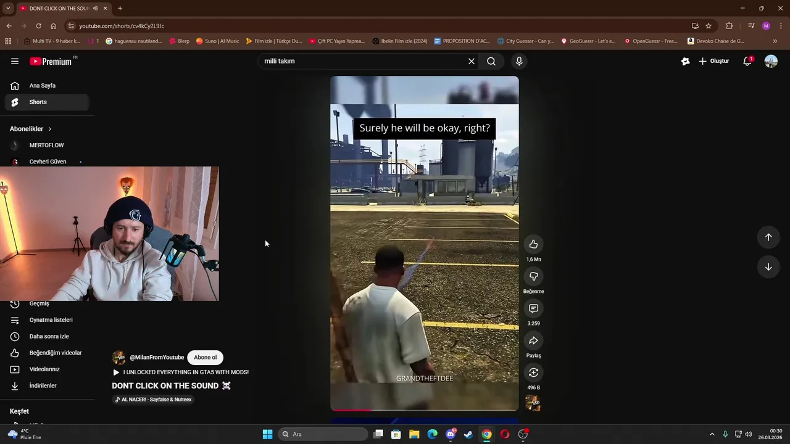790x444 pixels.
Task: Show hidden system tray icons
Action: 712,434
